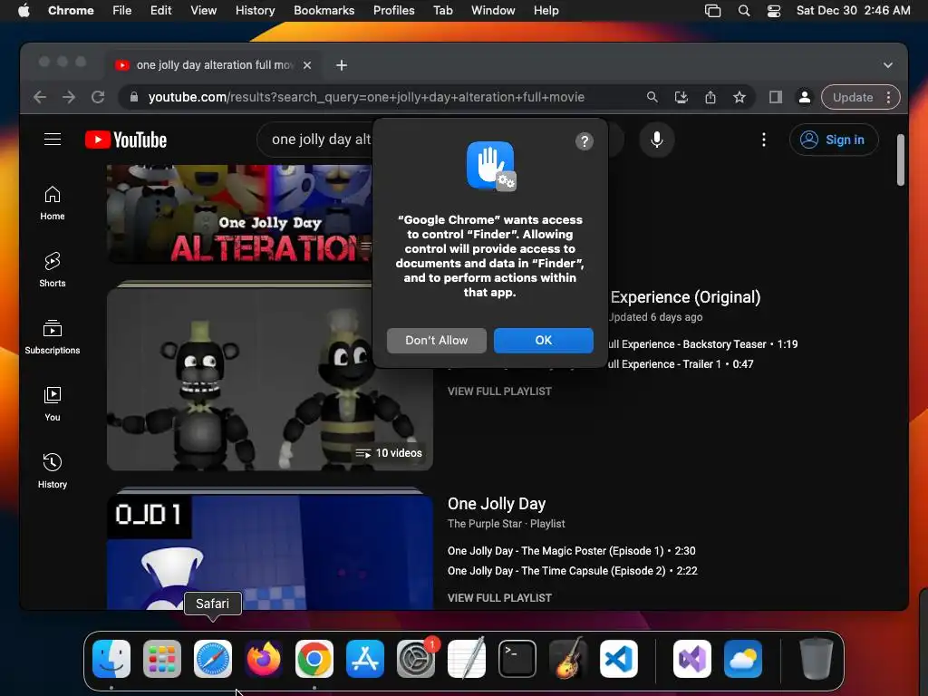Open the Bookmarks menu

coord(324,11)
